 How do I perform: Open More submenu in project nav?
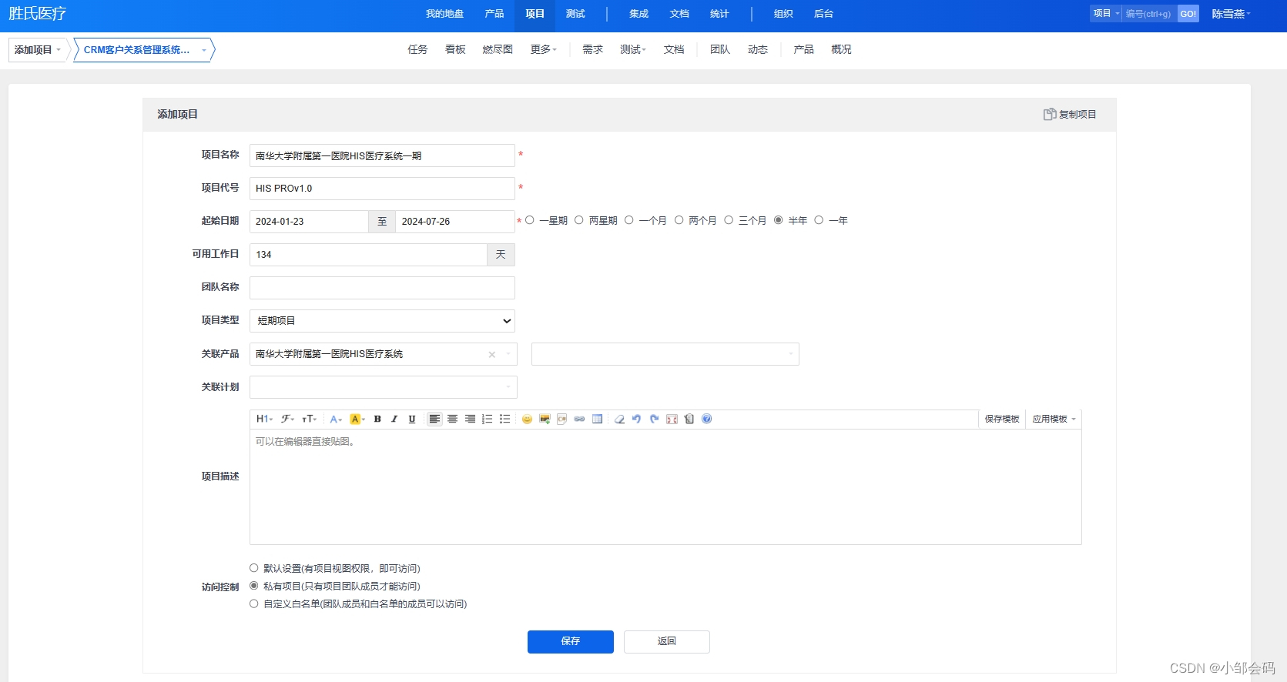[543, 49]
